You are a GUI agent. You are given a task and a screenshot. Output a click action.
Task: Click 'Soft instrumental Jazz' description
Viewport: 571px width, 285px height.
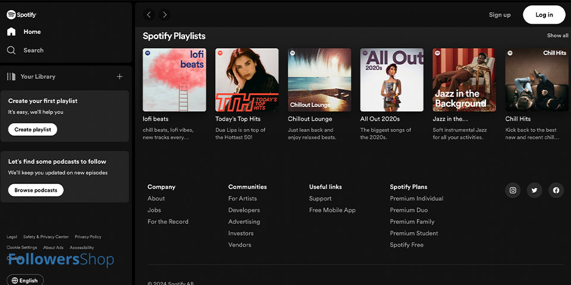(x=460, y=134)
